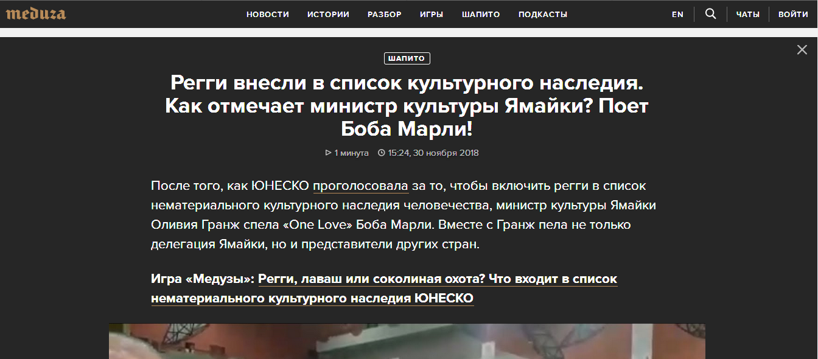
Task: Switch the site language to EN
Action: (x=677, y=15)
